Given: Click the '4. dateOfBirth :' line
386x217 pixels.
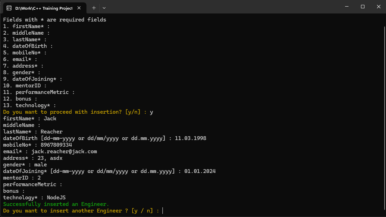Looking at the screenshot, I should pyautogui.click(x=28, y=46).
